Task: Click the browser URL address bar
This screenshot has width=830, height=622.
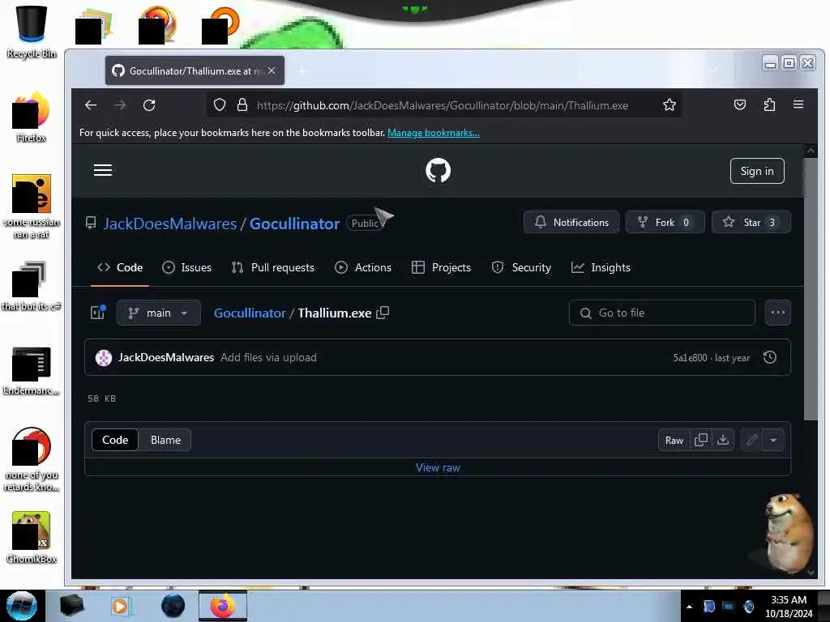Action: [x=442, y=105]
